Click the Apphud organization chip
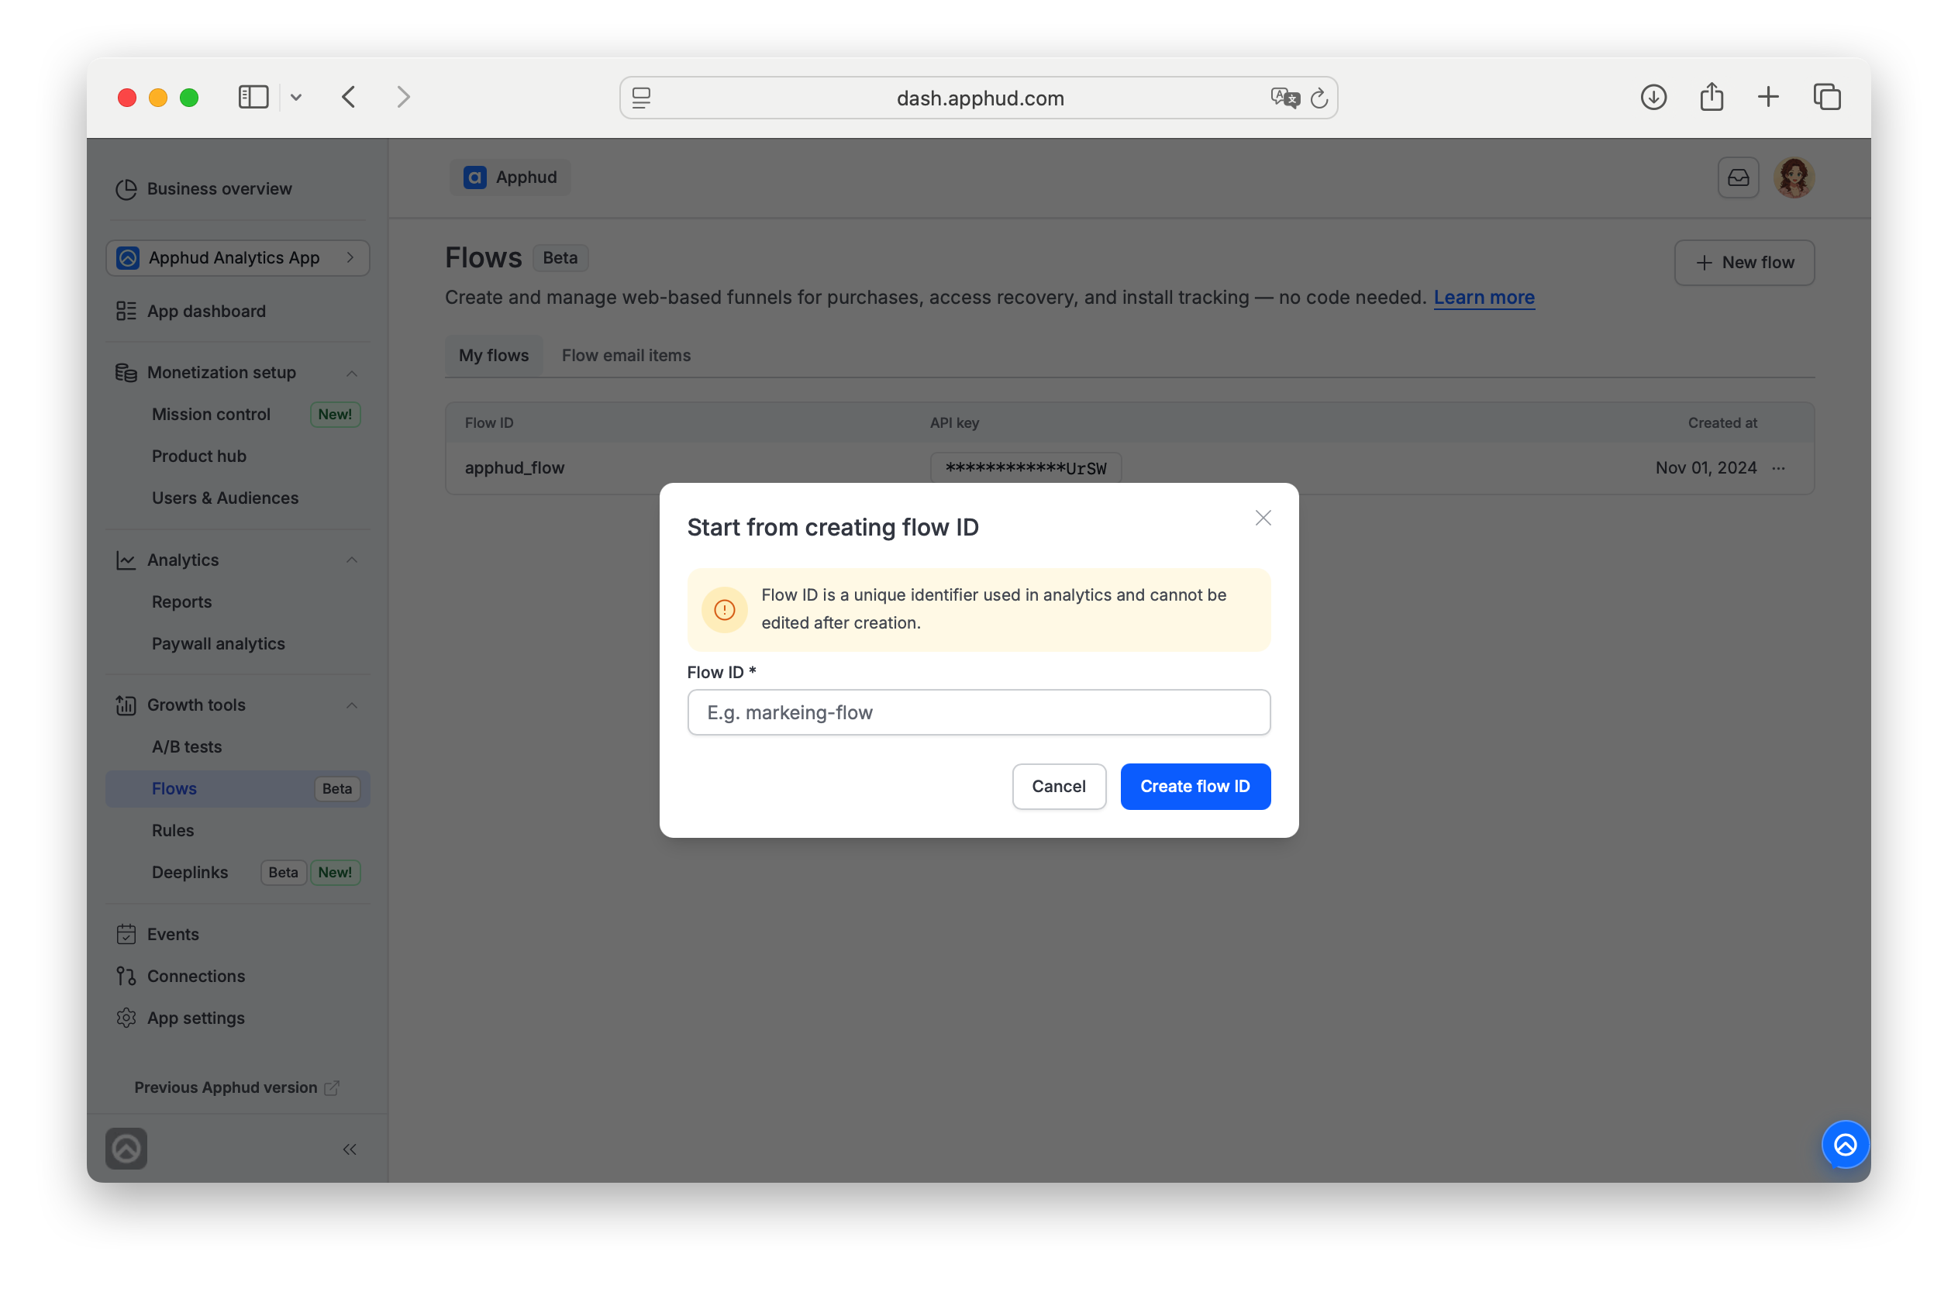The height and width of the screenshot is (1299, 1958). click(509, 177)
